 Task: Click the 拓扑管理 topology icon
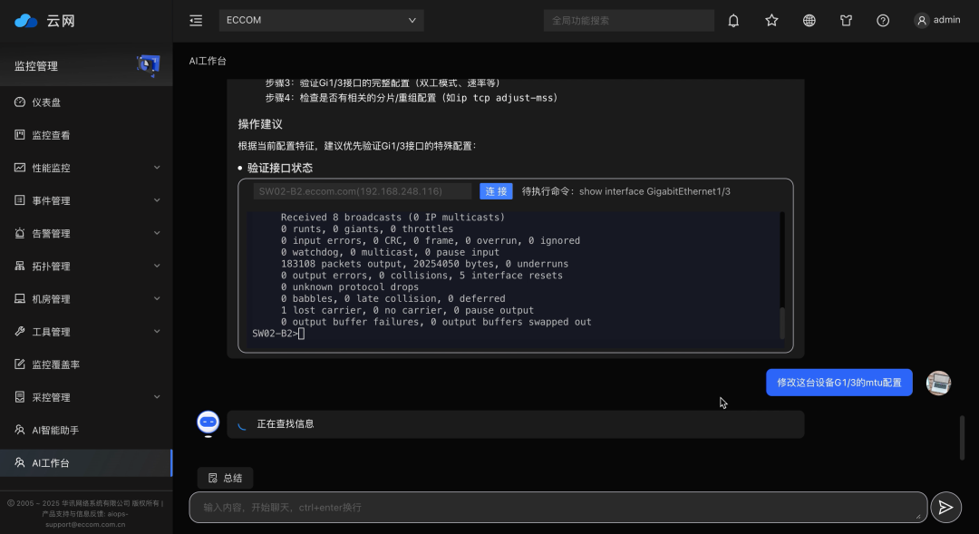[20, 266]
